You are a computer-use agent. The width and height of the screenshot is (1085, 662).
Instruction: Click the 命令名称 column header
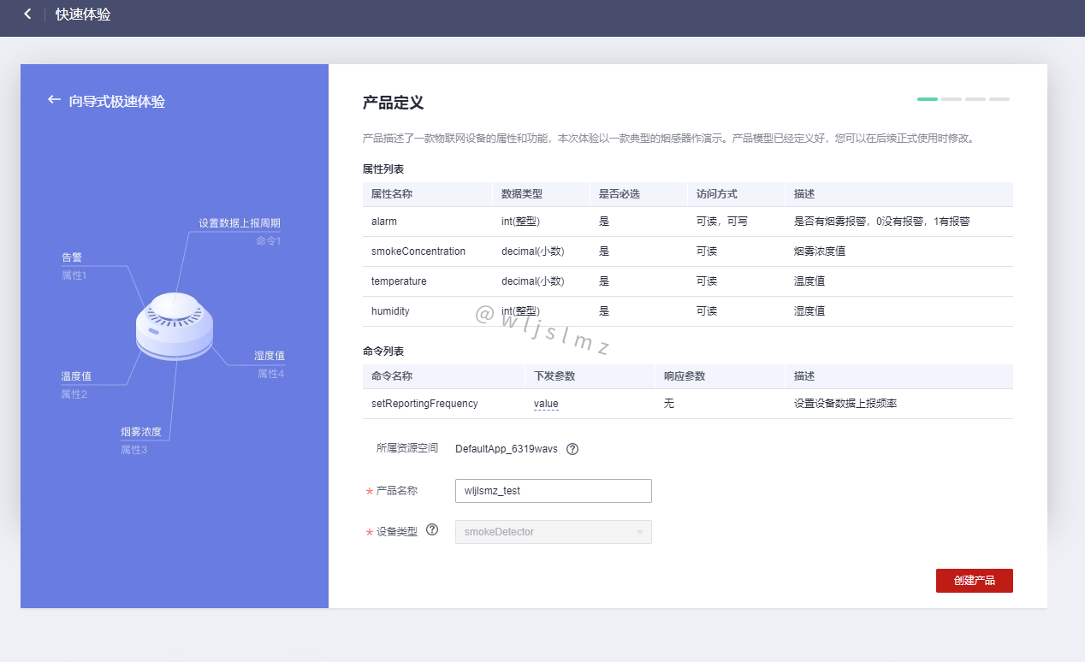(x=392, y=376)
